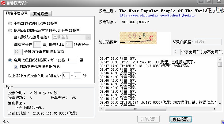Image resolution: width=224 pixels, height=124 pixels.
Task: Select the Adsl/Modem redial voting radio option
Action: pyautogui.click(x=10, y=30)
